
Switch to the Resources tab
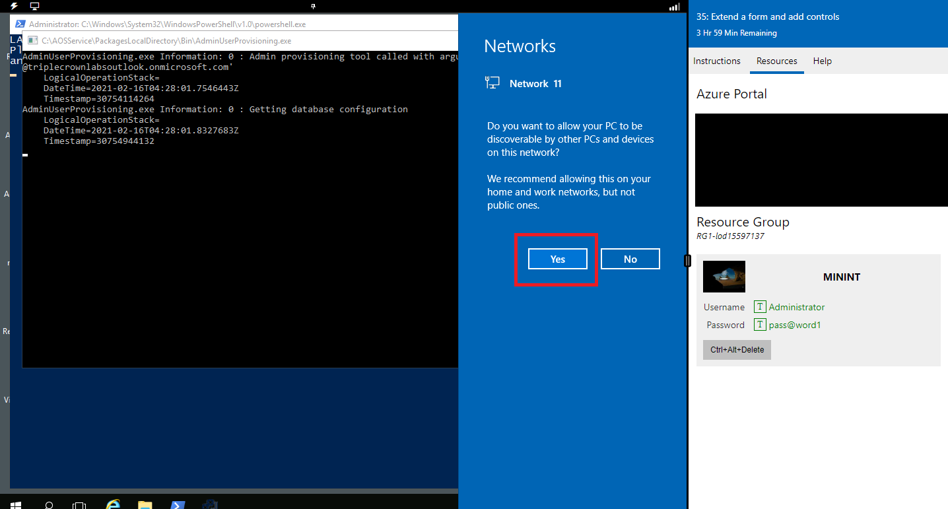tap(777, 61)
